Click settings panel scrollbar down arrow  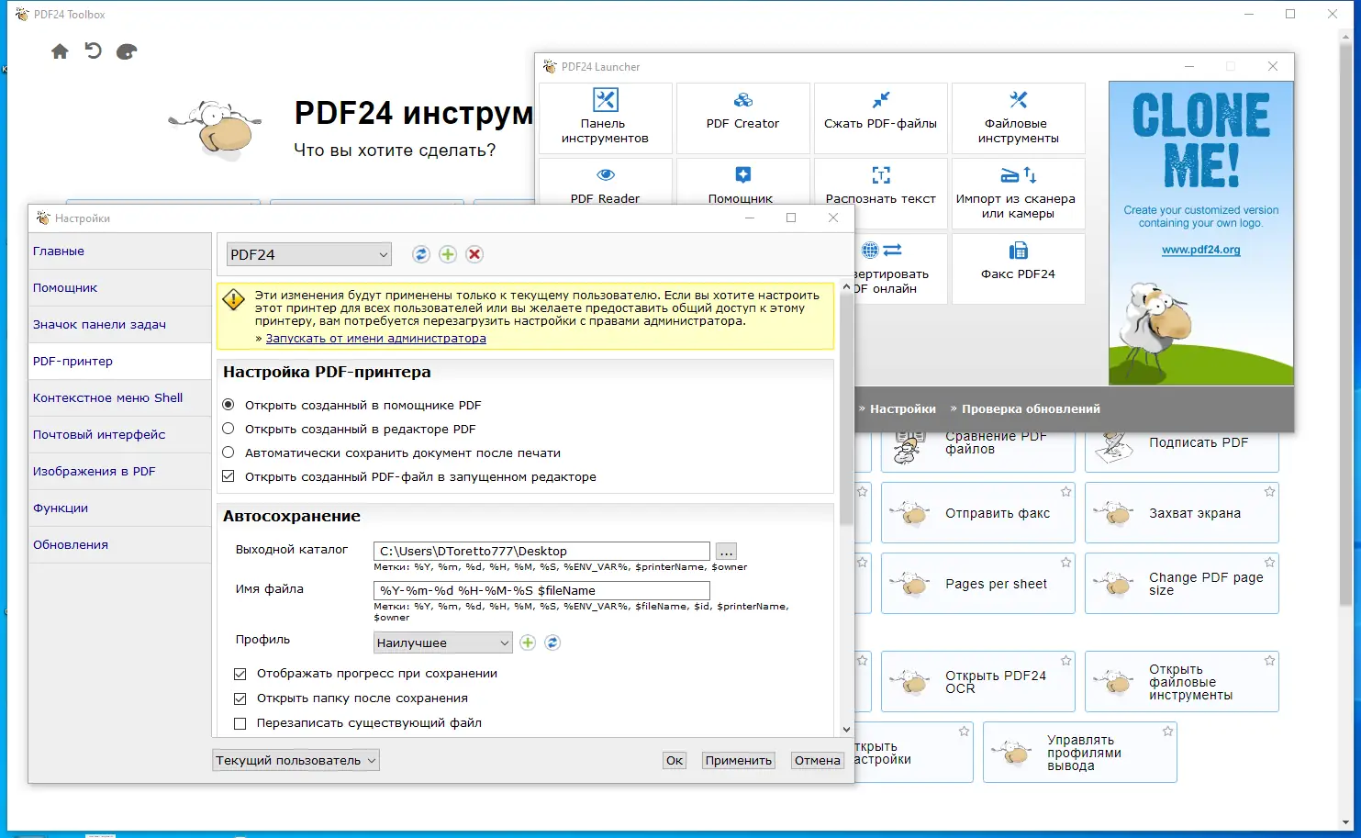(846, 730)
